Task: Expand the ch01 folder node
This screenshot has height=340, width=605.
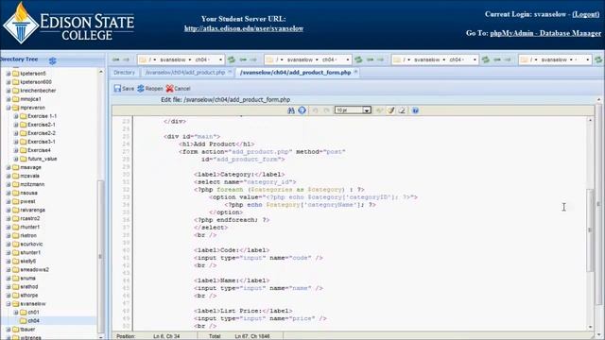Action: (x=16, y=313)
